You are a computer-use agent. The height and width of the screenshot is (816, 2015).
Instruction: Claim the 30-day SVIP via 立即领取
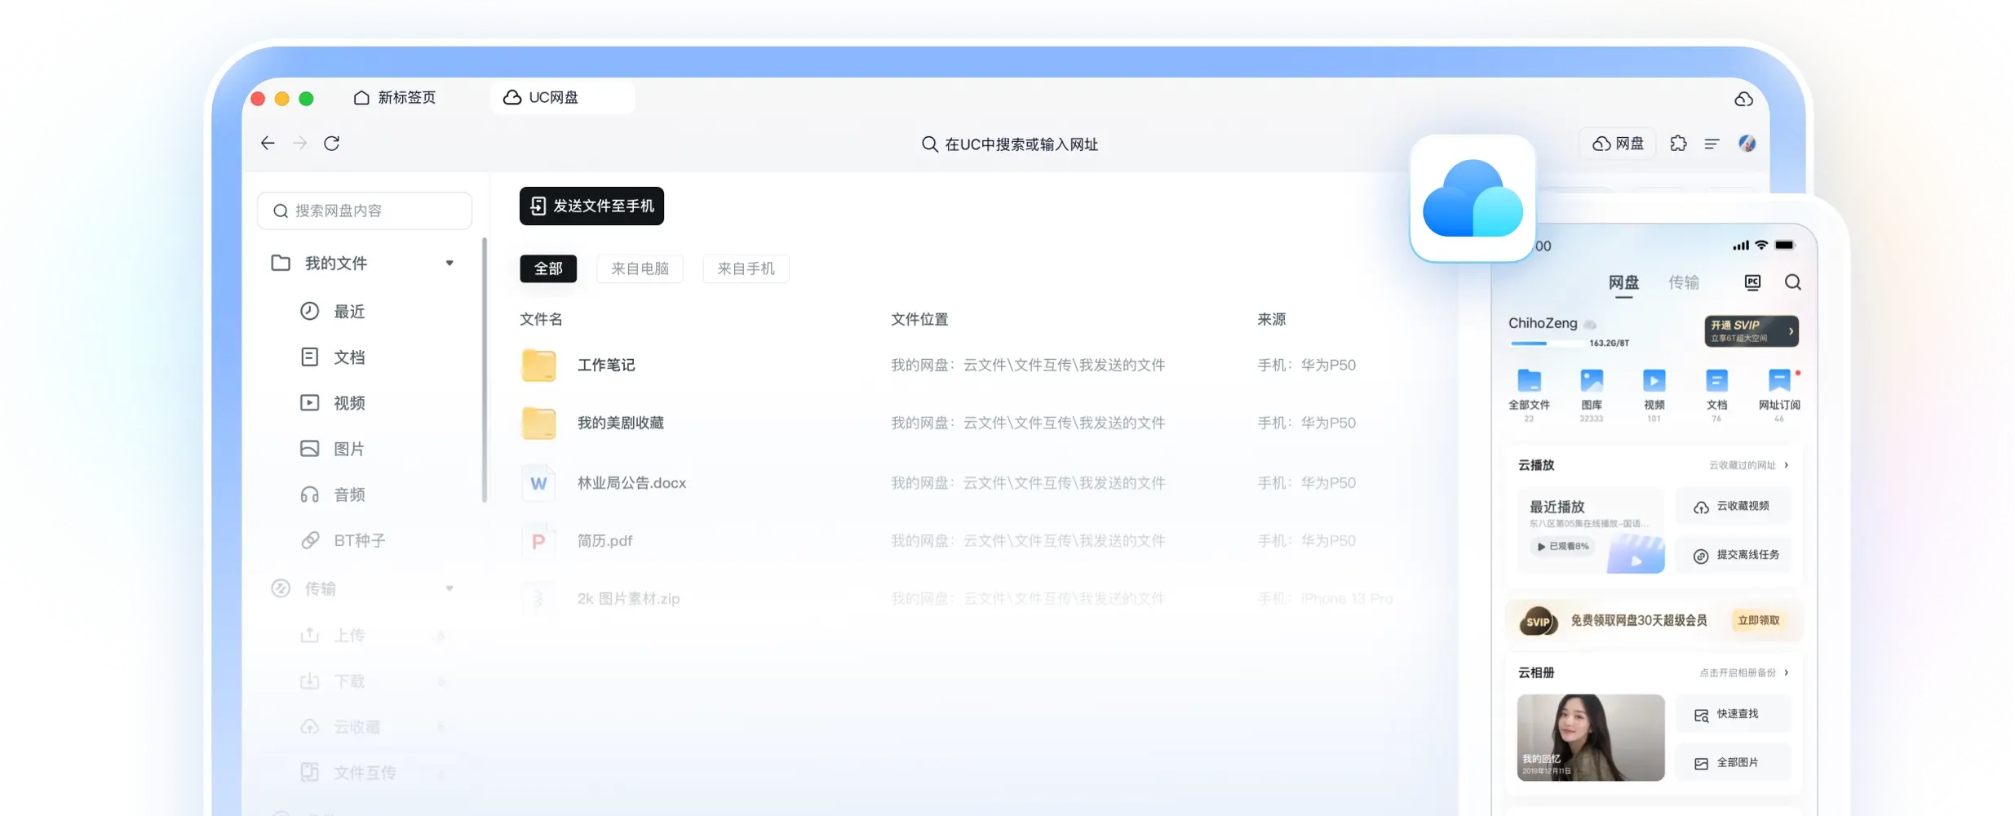coord(1760,620)
